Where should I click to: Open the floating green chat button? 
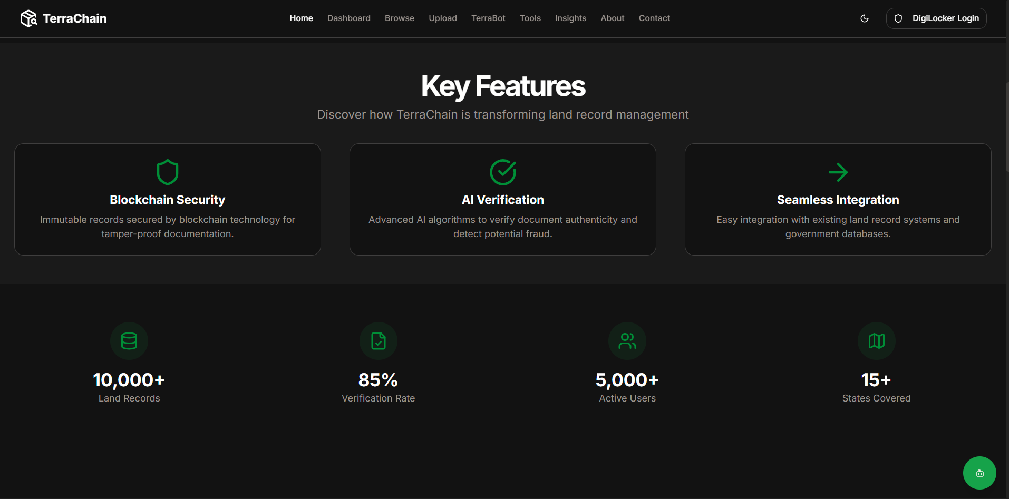pos(979,473)
